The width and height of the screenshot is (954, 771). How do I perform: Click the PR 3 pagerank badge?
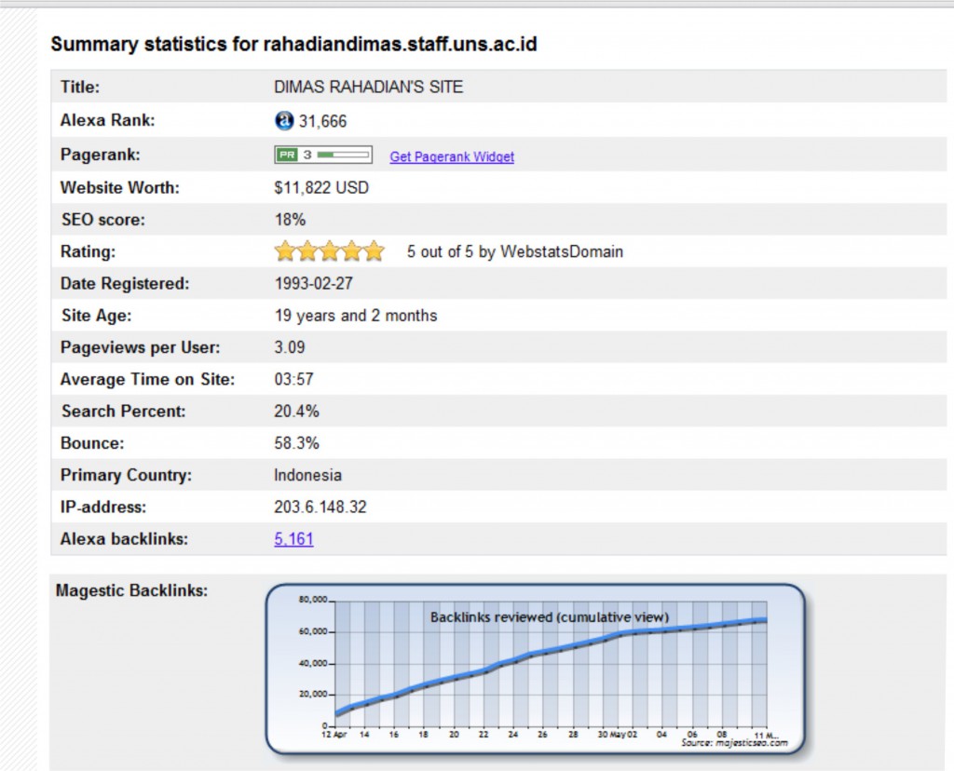point(323,155)
